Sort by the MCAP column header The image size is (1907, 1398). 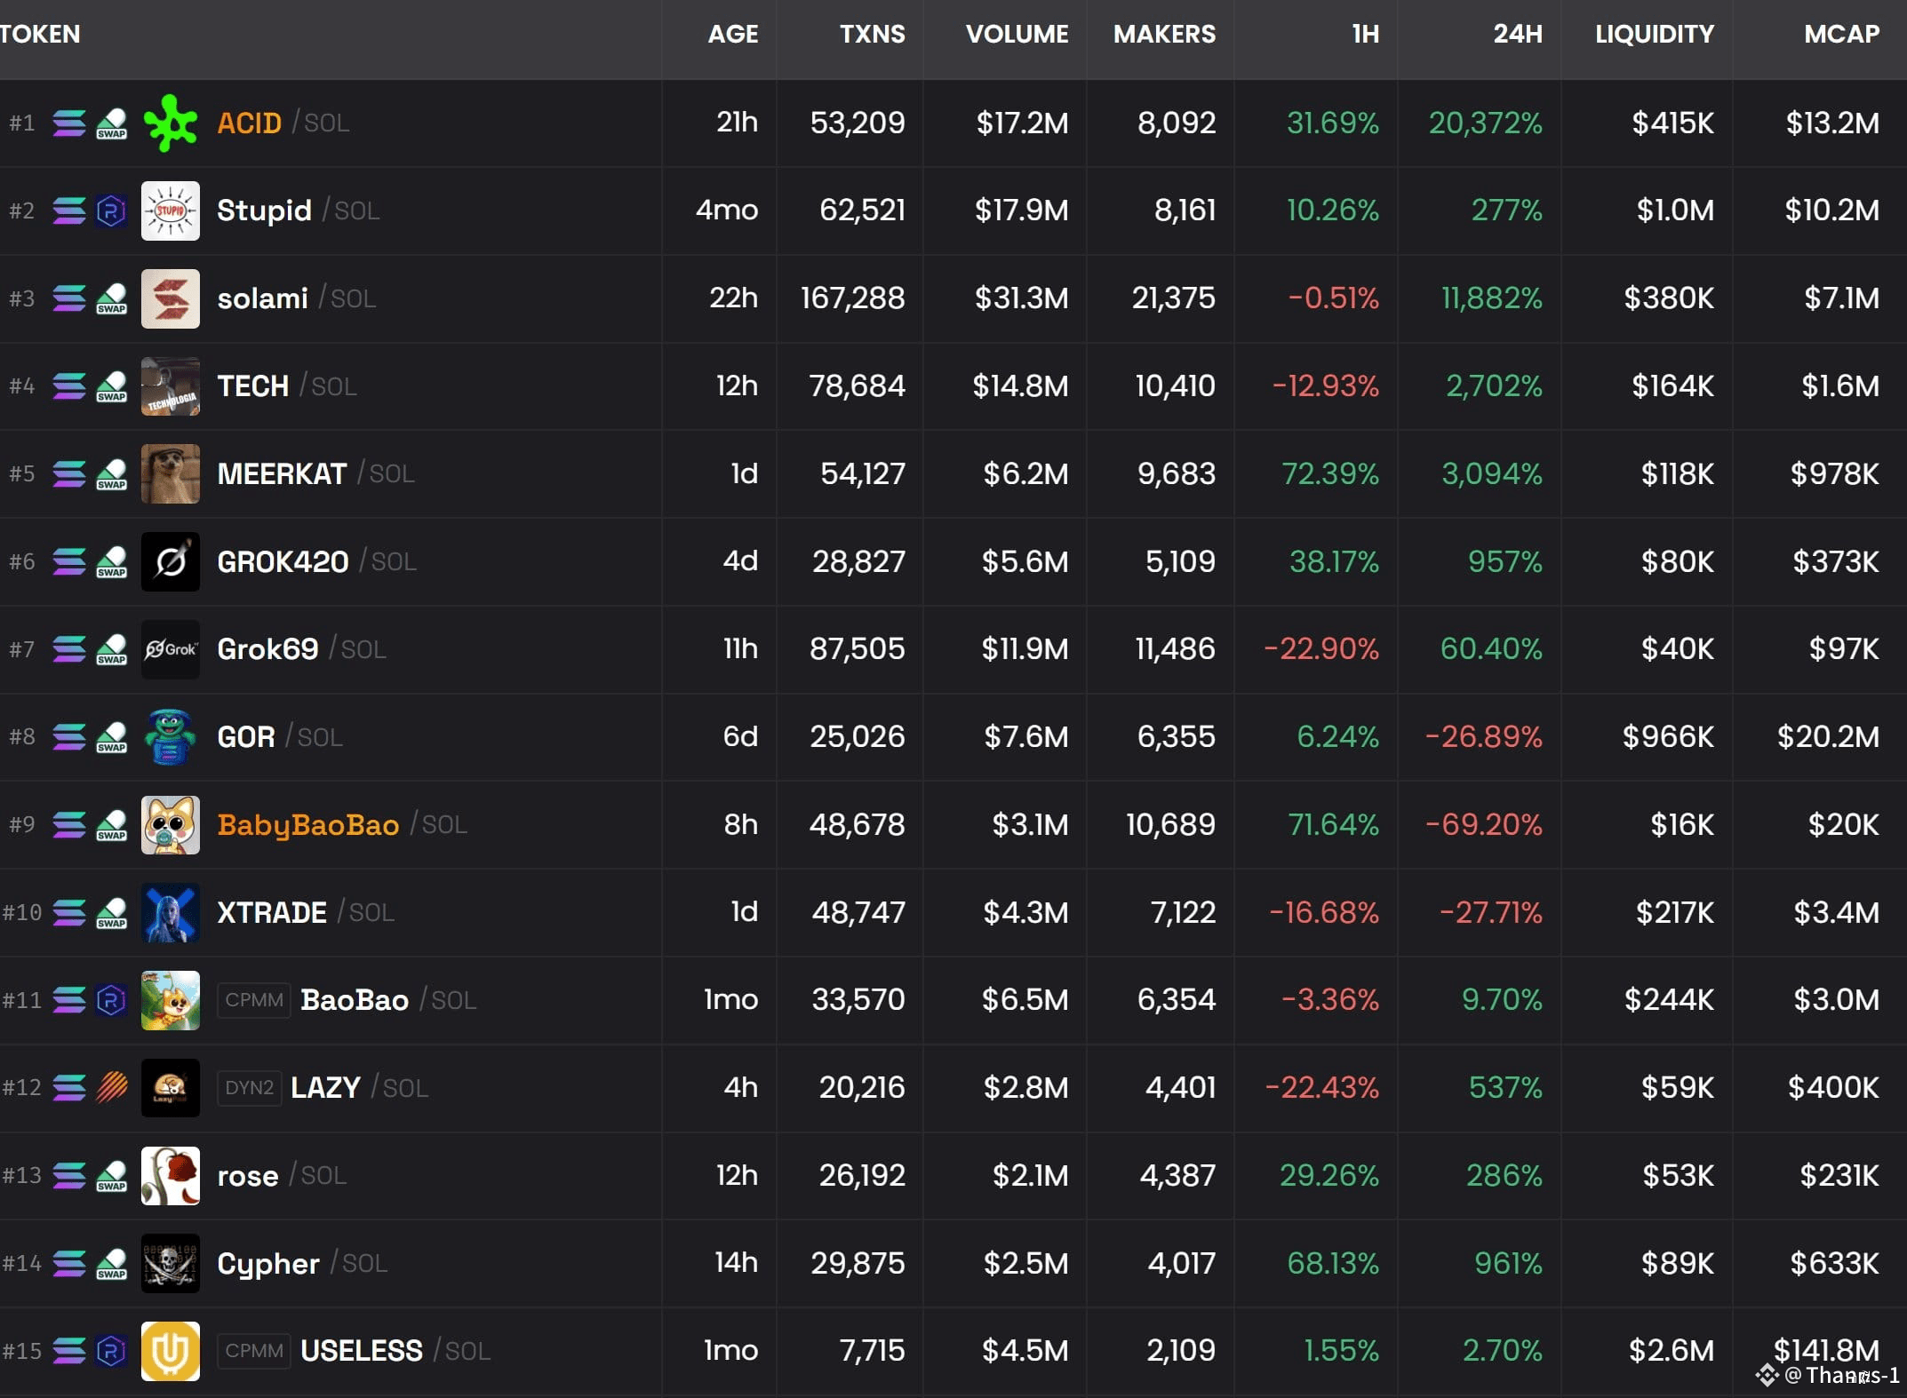[1841, 35]
